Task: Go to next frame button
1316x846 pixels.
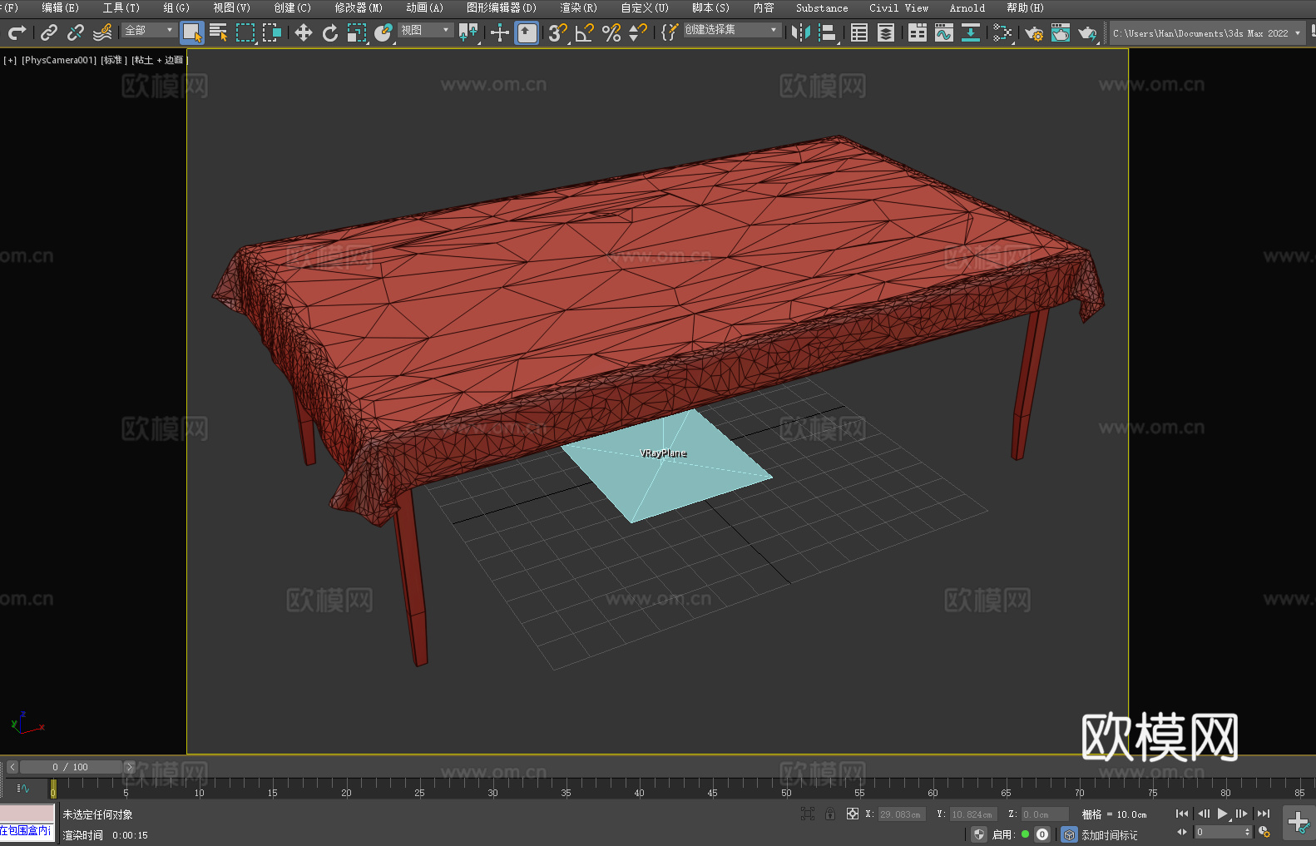Action: (1242, 814)
